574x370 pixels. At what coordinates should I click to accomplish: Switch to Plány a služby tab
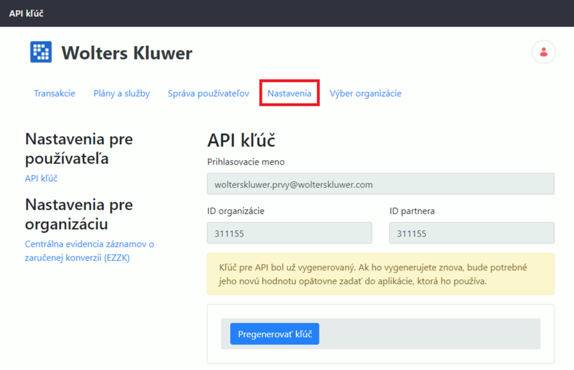point(121,93)
